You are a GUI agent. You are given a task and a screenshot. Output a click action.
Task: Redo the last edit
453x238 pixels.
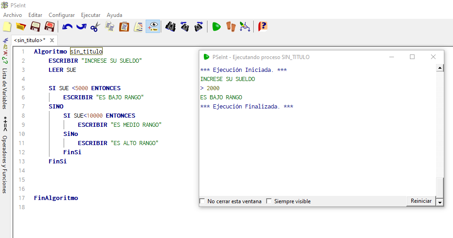click(x=81, y=27)
